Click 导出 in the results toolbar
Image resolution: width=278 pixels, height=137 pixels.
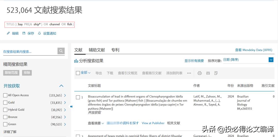[x=99, y=73]
